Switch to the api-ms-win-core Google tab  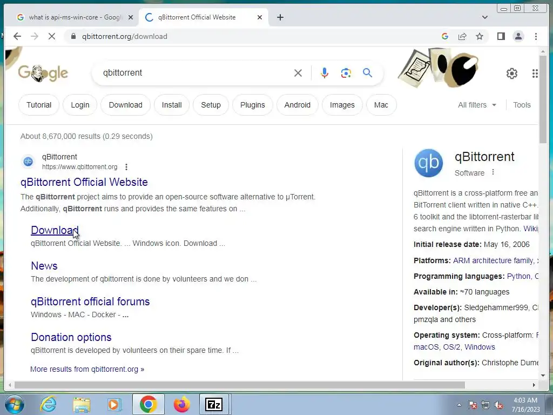point(75,17)
